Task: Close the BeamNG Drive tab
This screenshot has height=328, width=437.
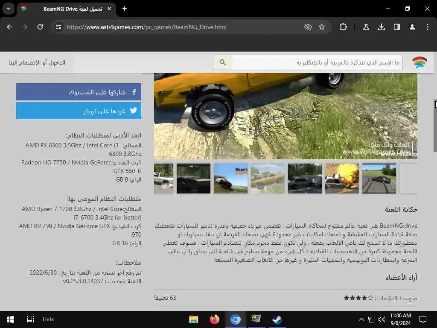Action: (x=109, y=9)
